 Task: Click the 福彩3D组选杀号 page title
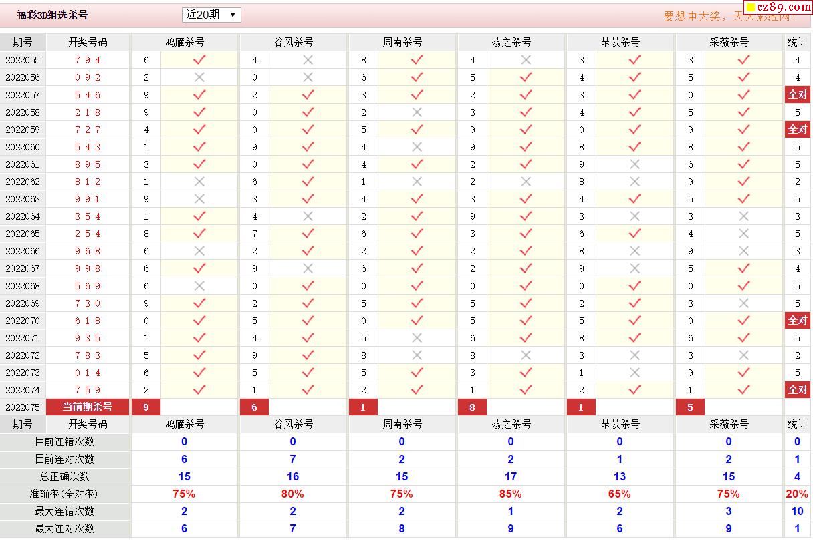tap(52, 15)
